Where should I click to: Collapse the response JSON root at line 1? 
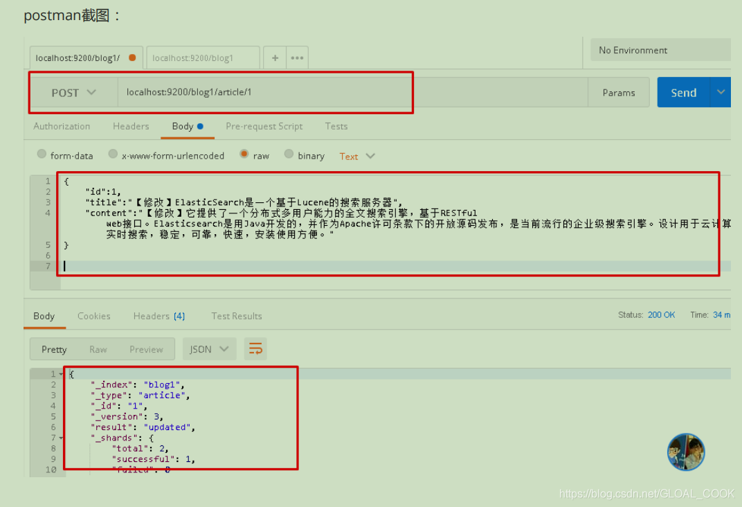point(61,375)
